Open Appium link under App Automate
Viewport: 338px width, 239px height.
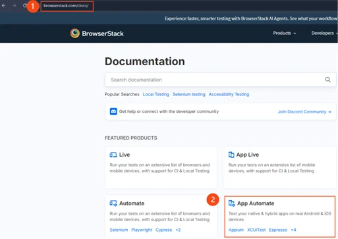(236, 230)
